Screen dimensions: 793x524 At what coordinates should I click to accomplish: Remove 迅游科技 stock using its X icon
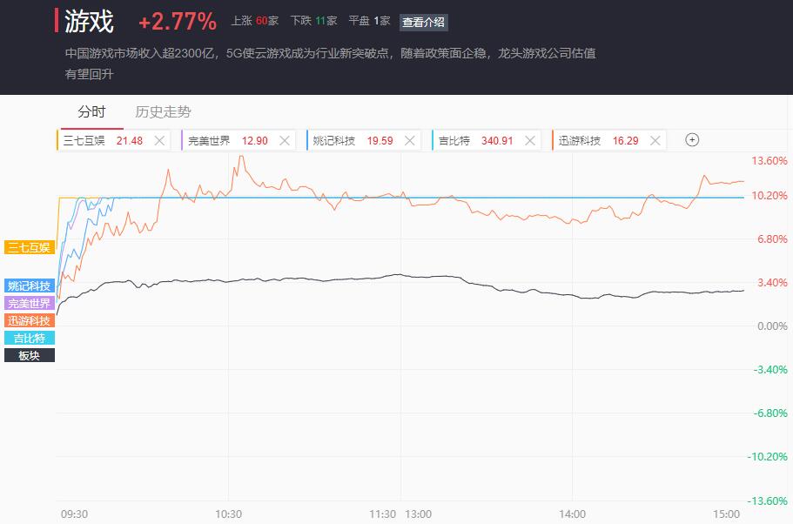pos(655,141)
